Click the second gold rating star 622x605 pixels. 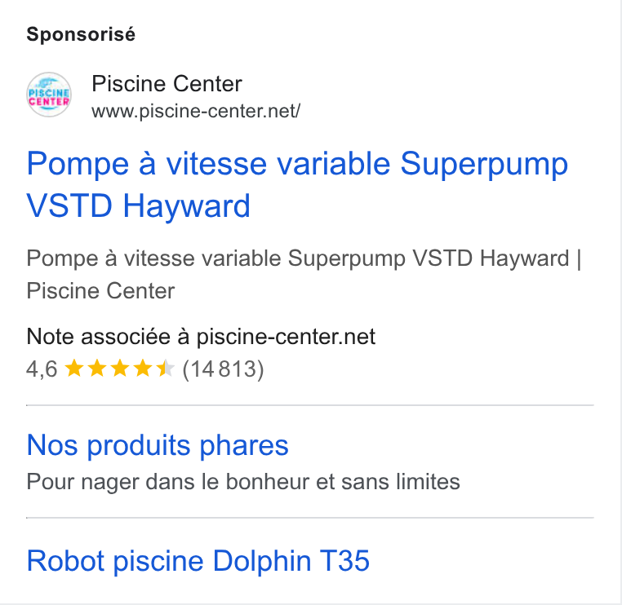[97, 369]
